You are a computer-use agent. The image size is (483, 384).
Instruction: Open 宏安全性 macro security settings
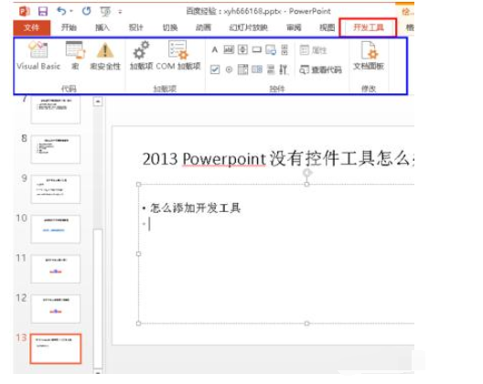pyautogui.click(x=105, y=56)
